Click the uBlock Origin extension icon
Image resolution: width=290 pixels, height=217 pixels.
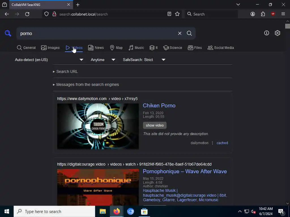[273, 14]
